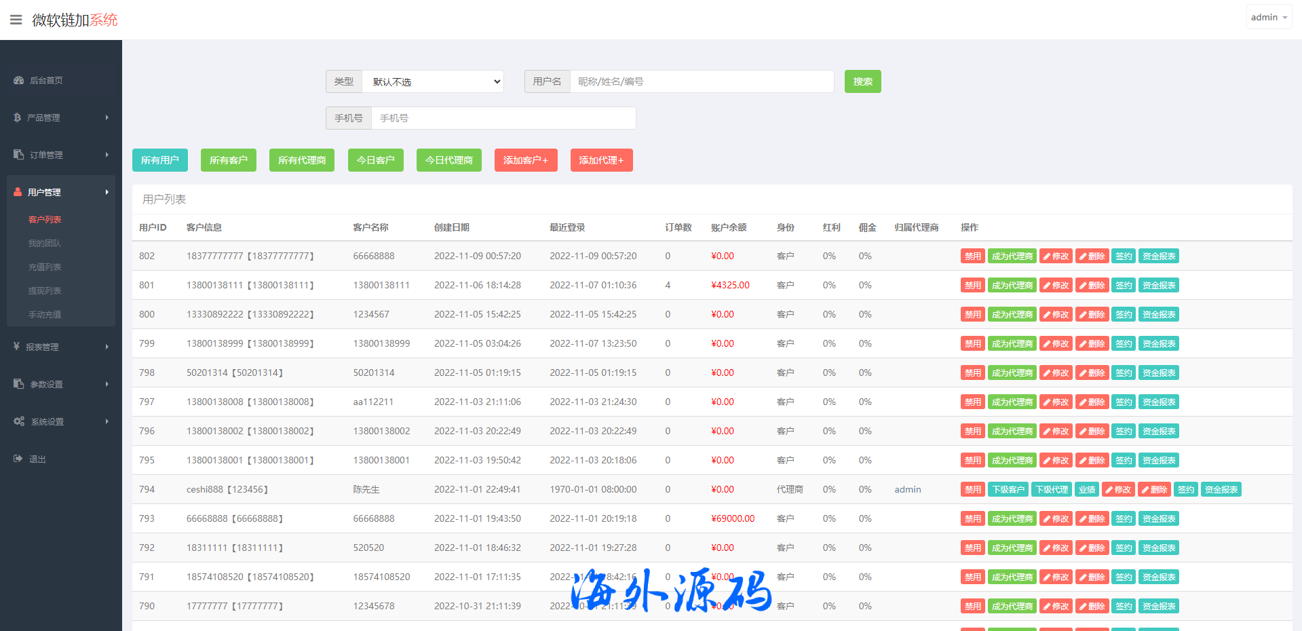Screen dimensions: 1302x631
Task: Click 修改 edit button for user 801
Action: [x=1056, y=285]
